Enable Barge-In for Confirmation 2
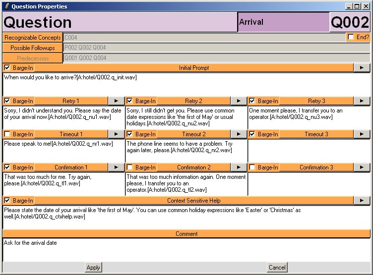The image size is (373, 275). click(x=129, y=167)
